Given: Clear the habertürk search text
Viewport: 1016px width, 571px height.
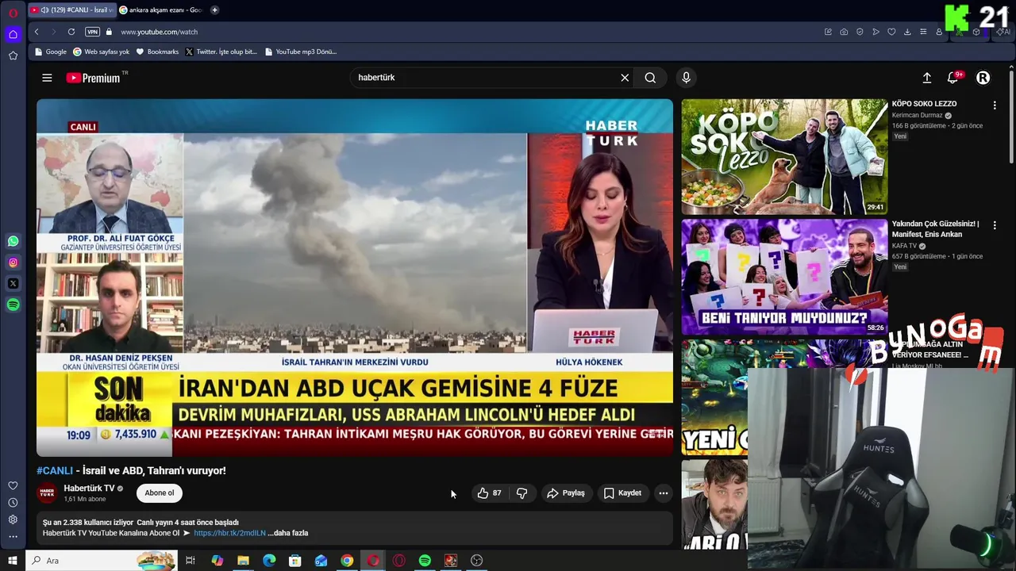Looking at the screenshot, I should (x=625, y=78).
